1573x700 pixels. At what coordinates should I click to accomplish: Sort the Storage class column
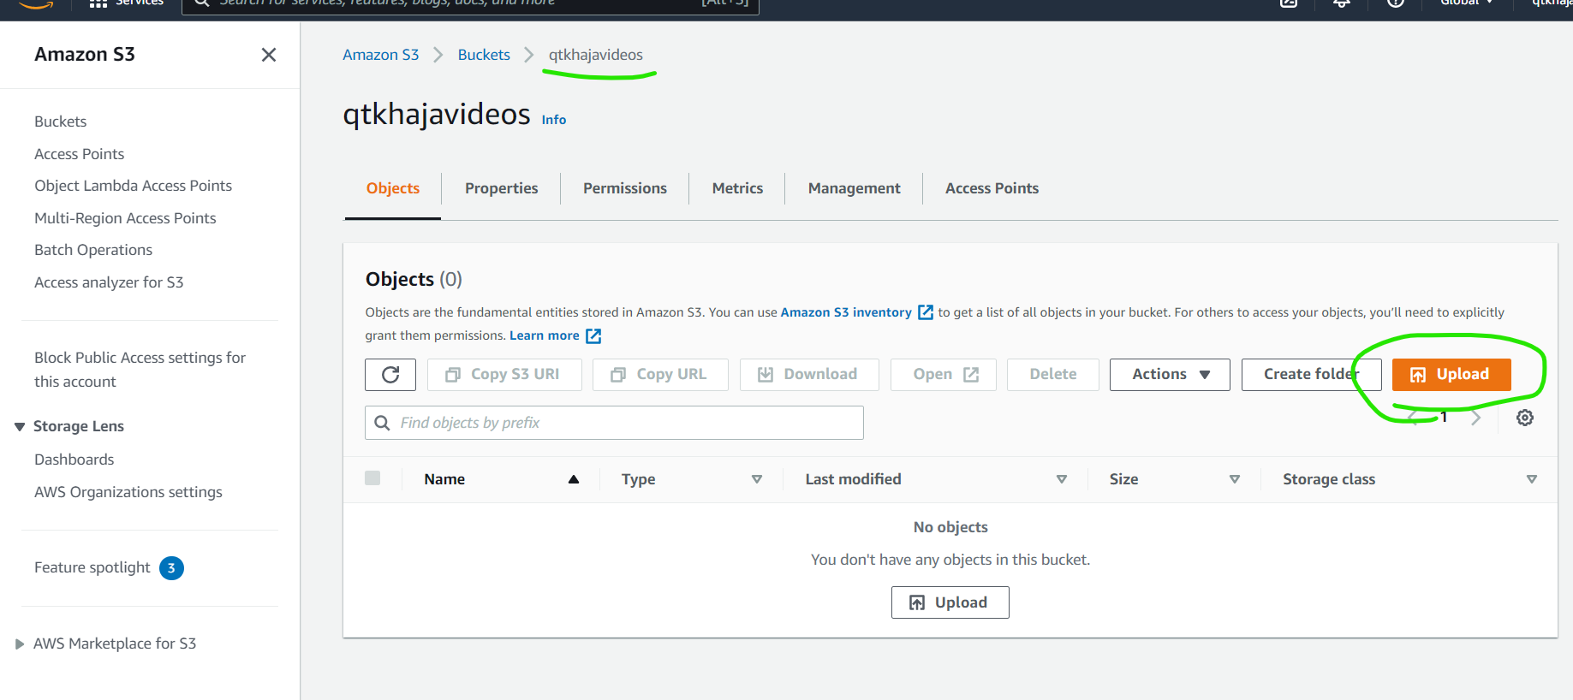[1532, 479]
